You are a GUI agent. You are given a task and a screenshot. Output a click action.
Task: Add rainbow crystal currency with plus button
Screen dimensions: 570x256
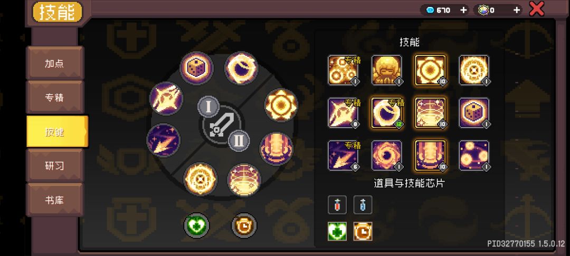click(516, 10)
